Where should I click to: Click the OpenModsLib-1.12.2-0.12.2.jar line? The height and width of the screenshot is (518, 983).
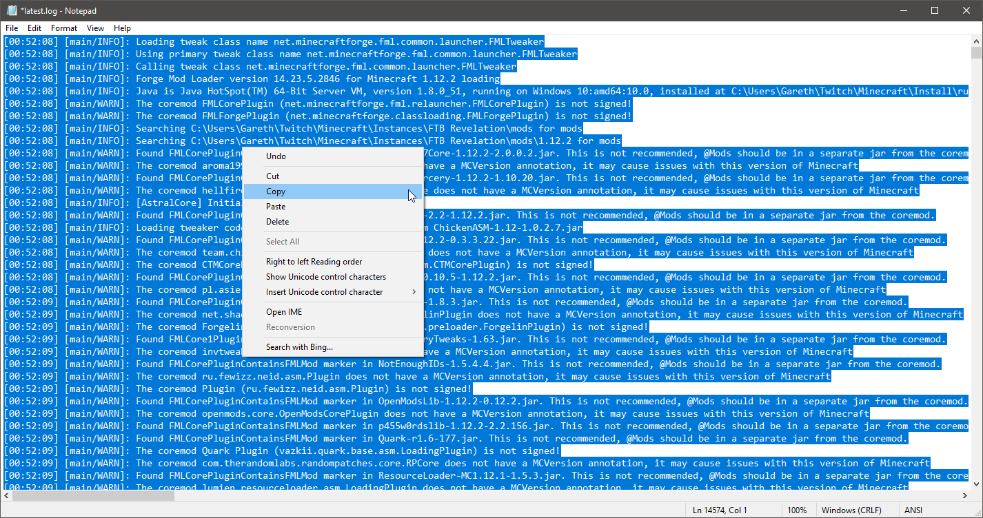pyautogui.click(x=487, y=401)
